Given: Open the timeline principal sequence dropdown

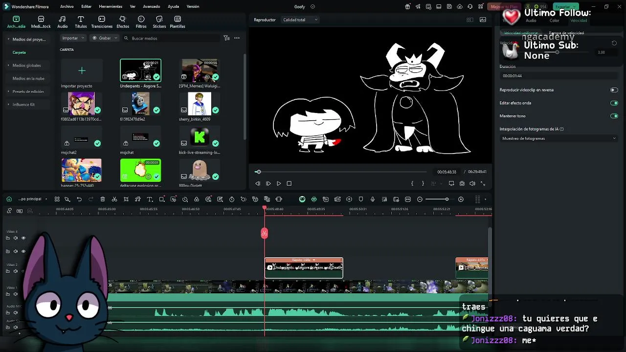Looking at the screenshot, I should (32, 199).
